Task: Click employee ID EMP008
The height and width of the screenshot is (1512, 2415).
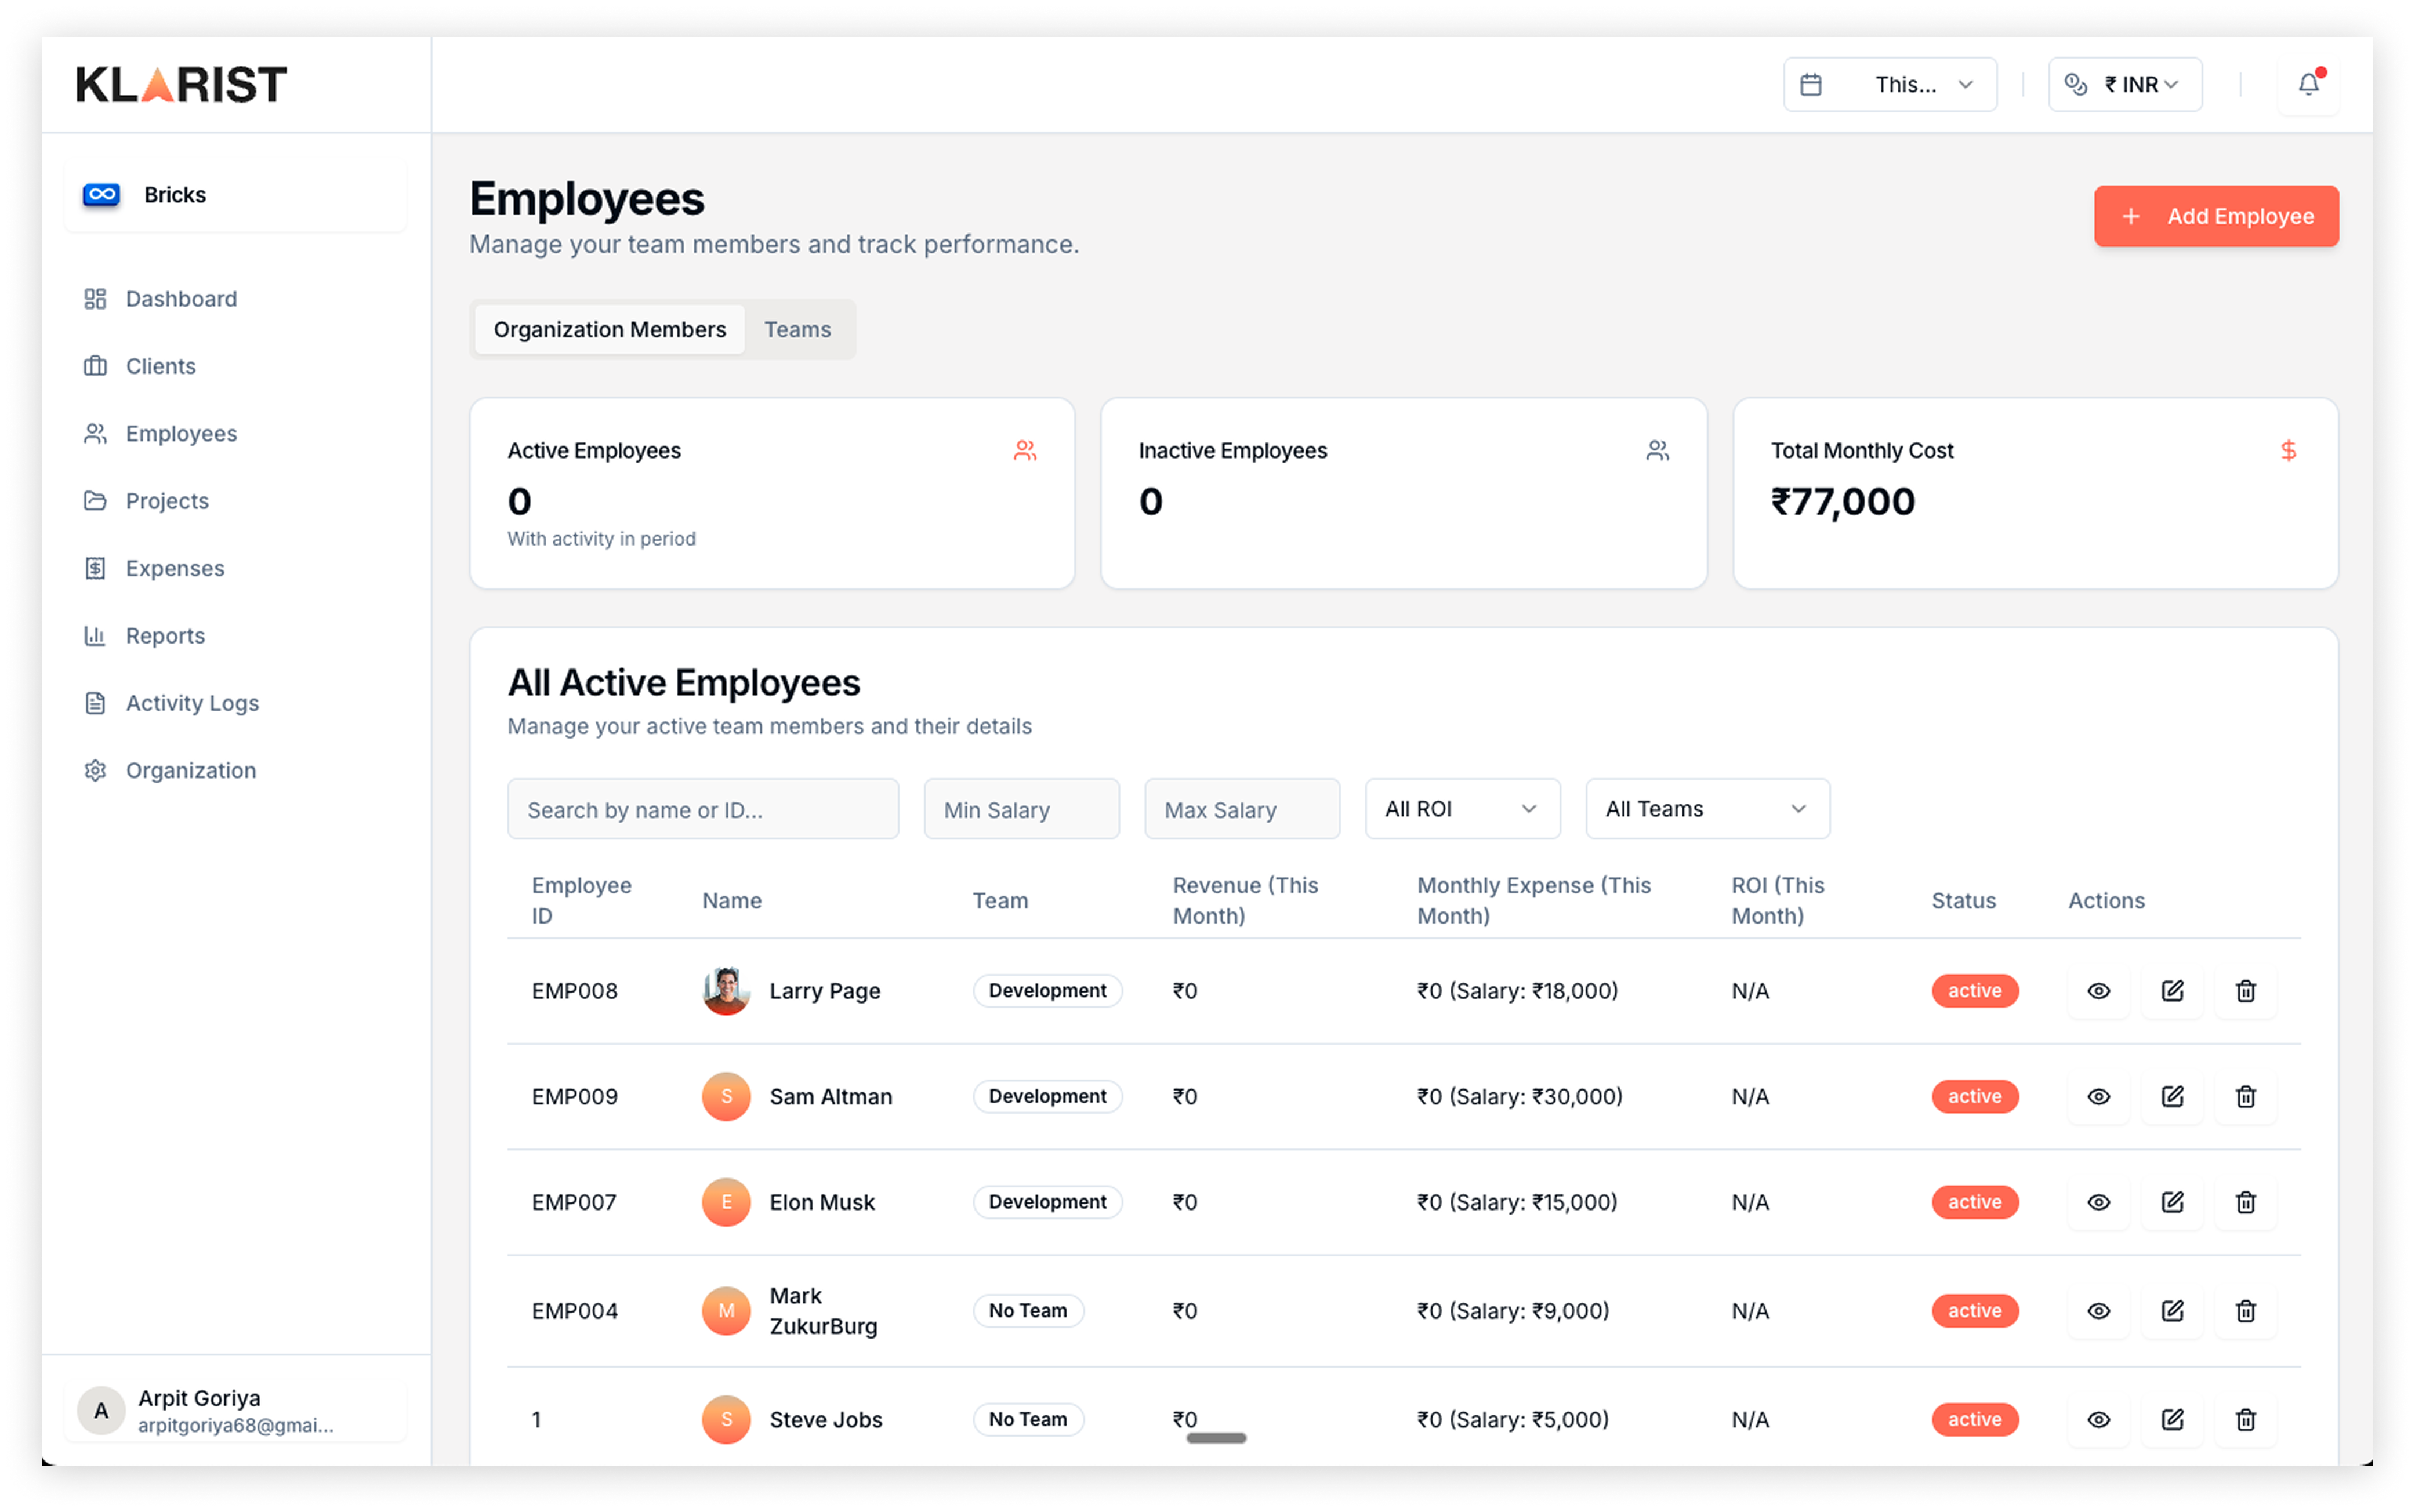Action: point(574,991)
